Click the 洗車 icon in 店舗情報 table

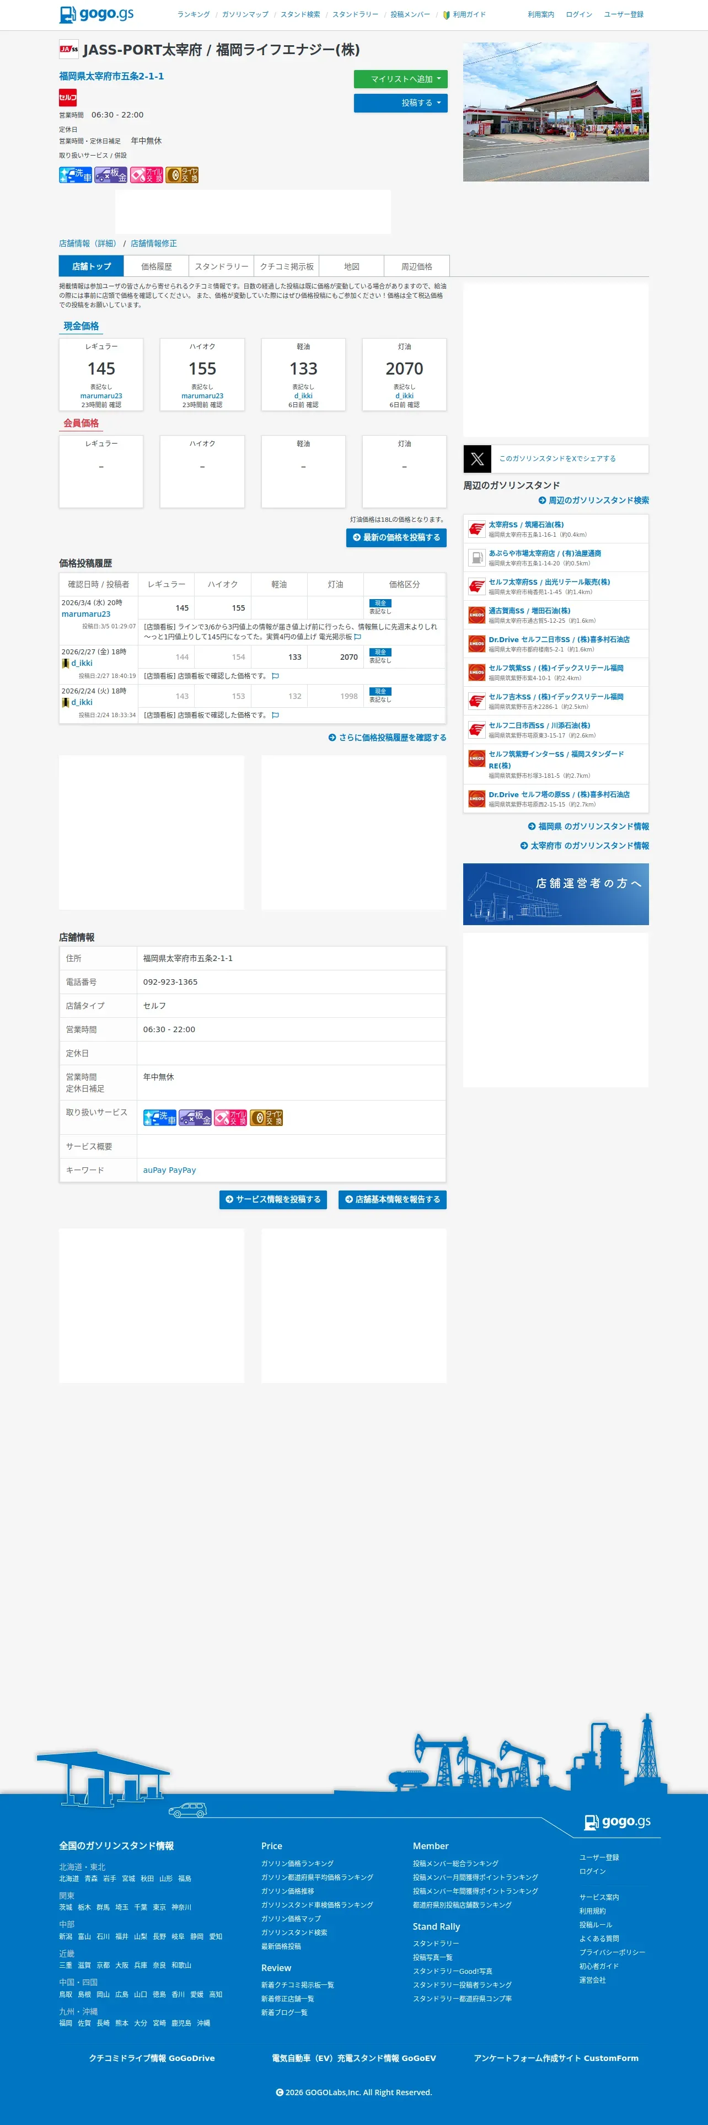tap(160, 1118)
